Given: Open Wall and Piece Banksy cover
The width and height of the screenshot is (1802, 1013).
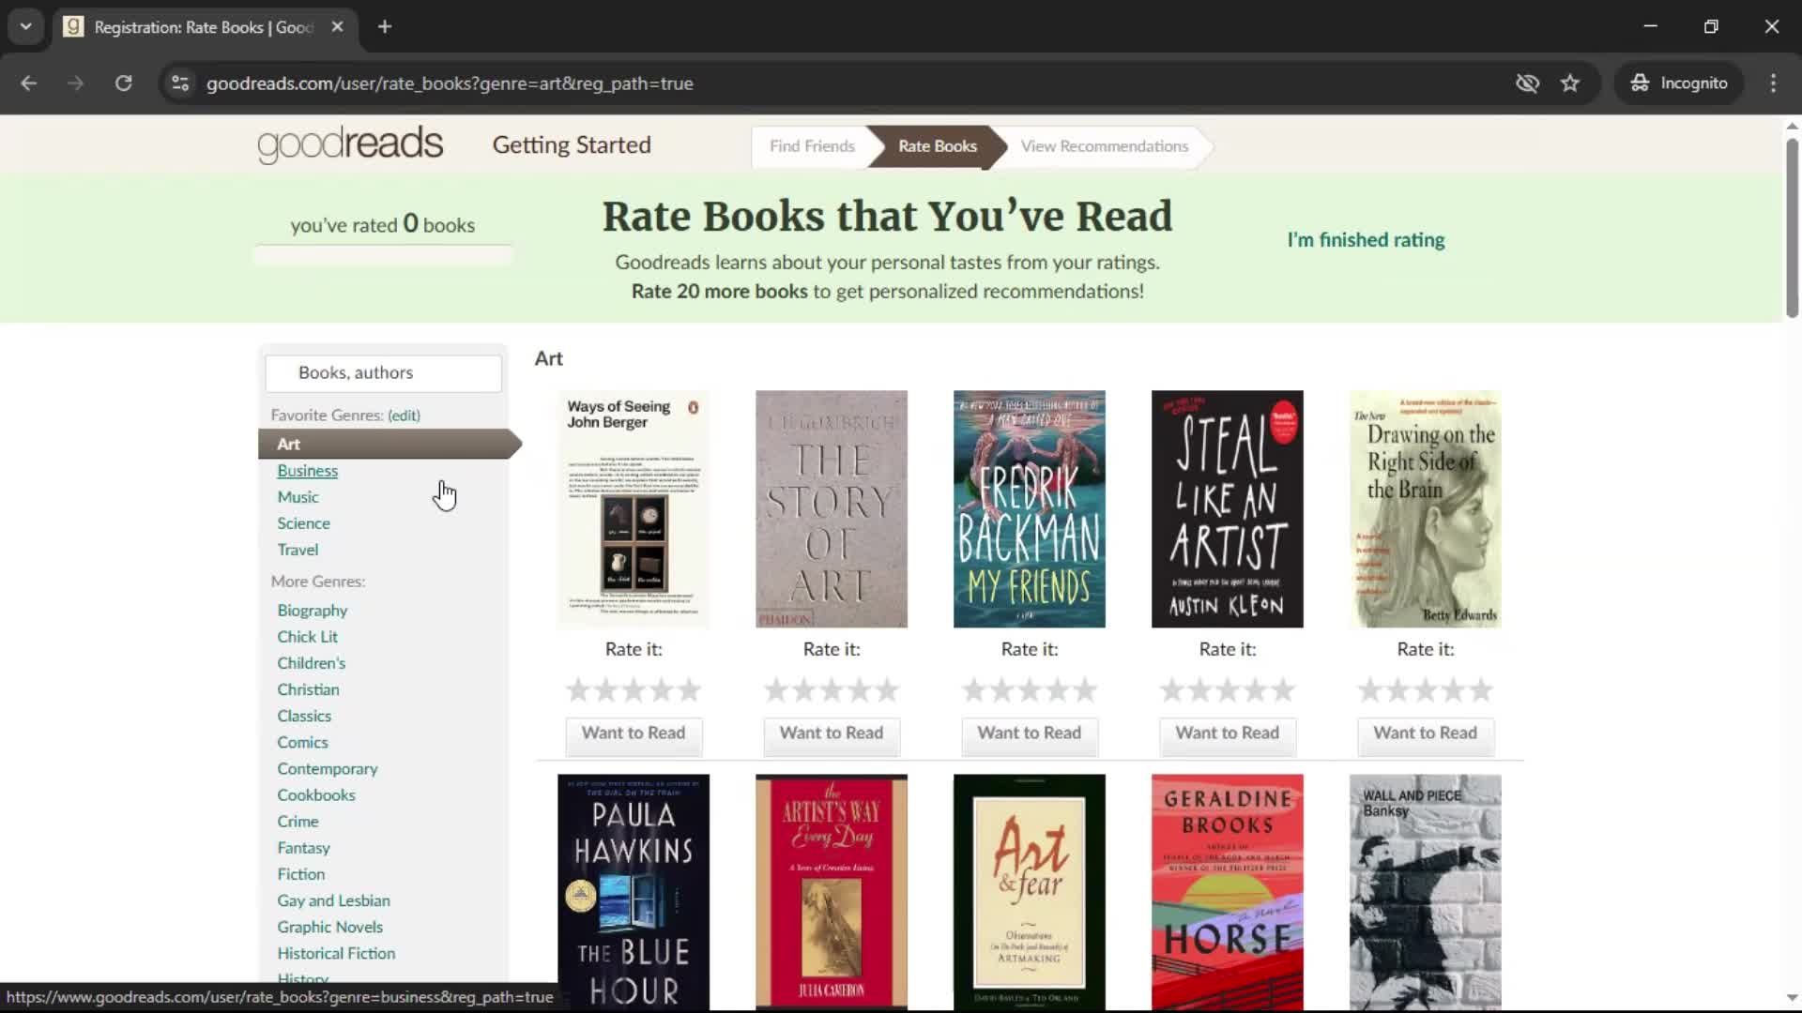Looking at the screenshot, I should [x=1426, y=892].
